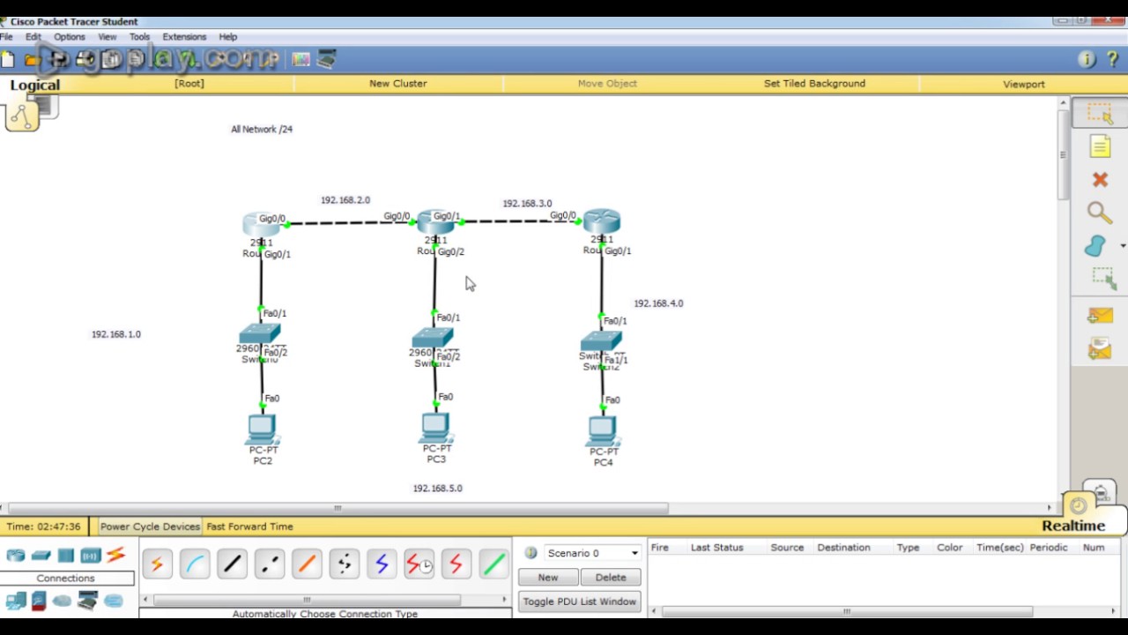Choose automatic connection type lightning cable
The image size is (1128, 635).
coord(157,564)
